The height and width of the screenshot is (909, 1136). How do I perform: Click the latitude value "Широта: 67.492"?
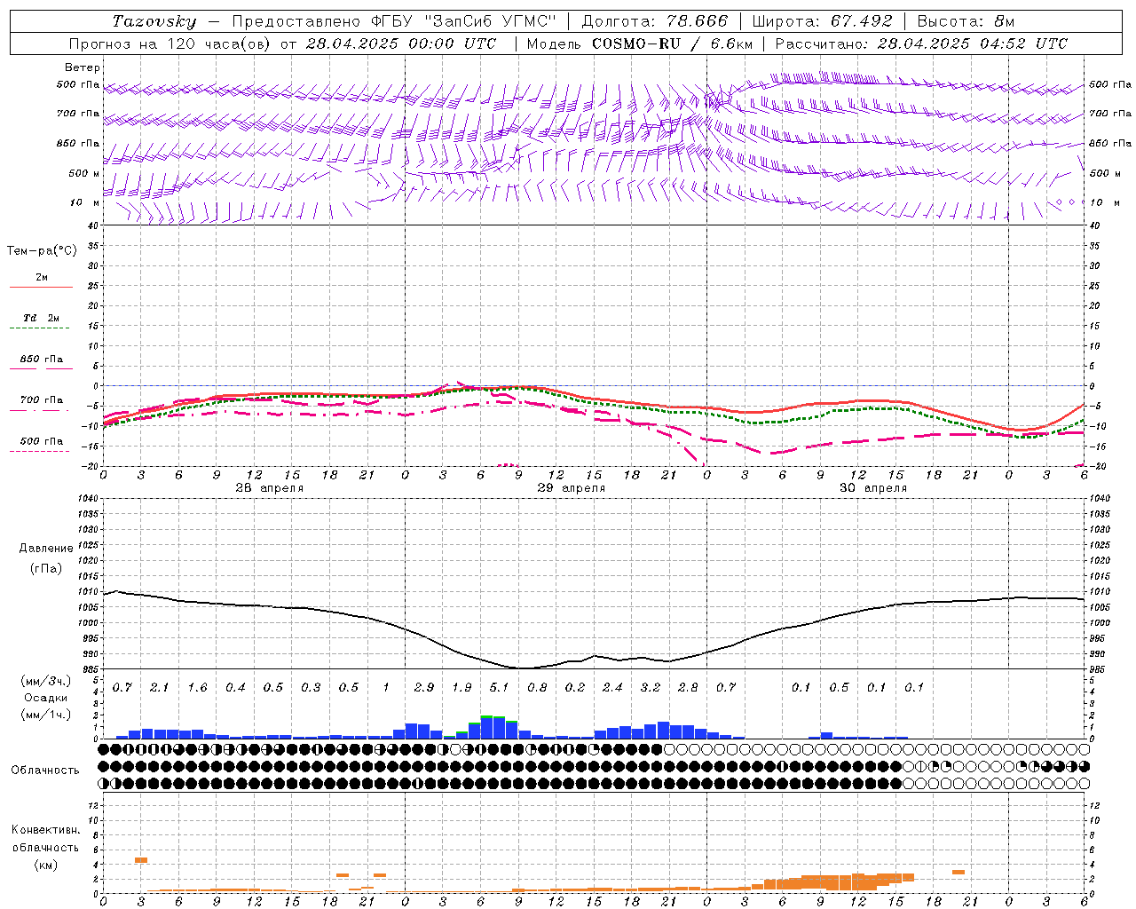coord(822,21)
